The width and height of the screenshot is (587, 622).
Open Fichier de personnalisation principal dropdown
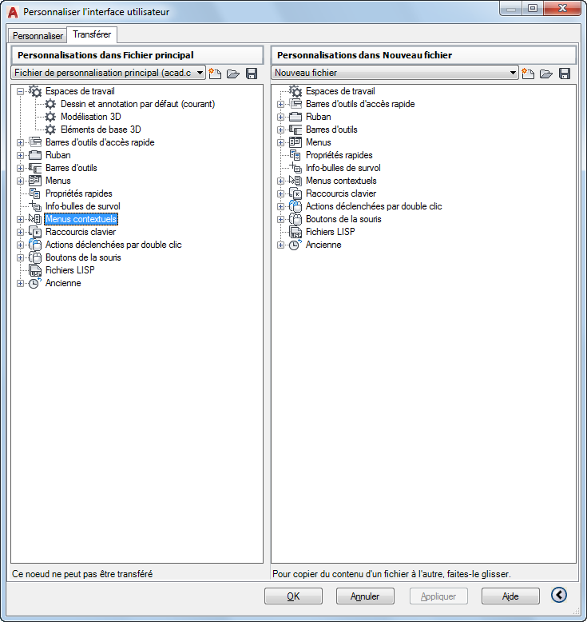(200, 73)
